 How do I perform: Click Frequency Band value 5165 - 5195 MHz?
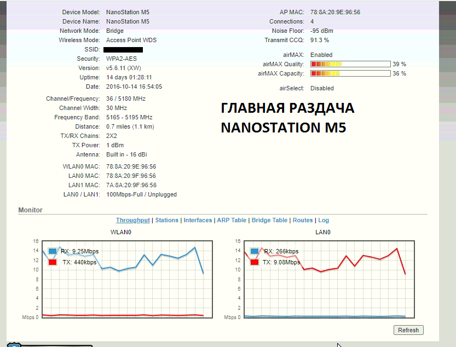129,117
